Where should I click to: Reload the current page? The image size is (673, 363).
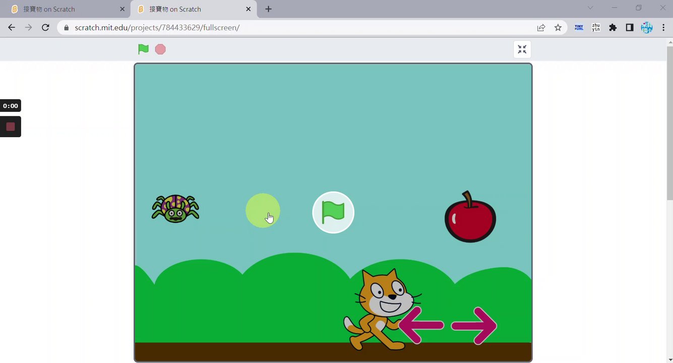[45, 28]
